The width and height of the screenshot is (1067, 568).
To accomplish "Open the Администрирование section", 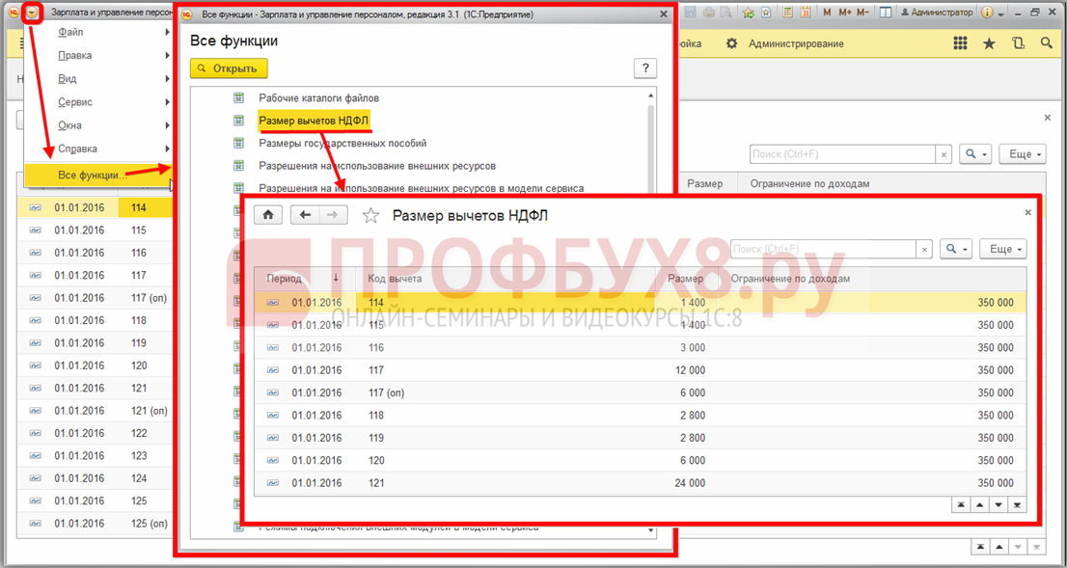I will pyautogui.click(x=796, y=43).
